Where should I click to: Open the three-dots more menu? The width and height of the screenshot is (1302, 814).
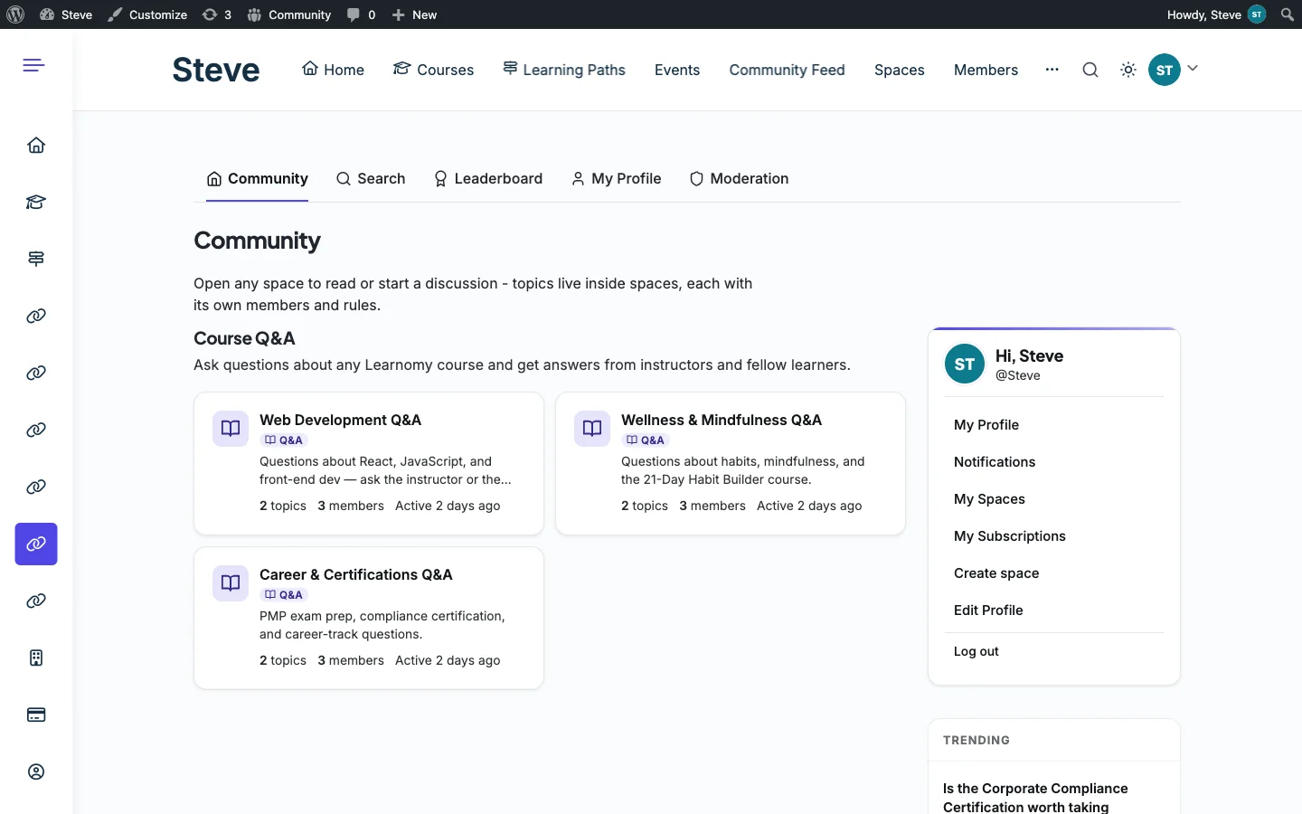[x=1052, y=70]
